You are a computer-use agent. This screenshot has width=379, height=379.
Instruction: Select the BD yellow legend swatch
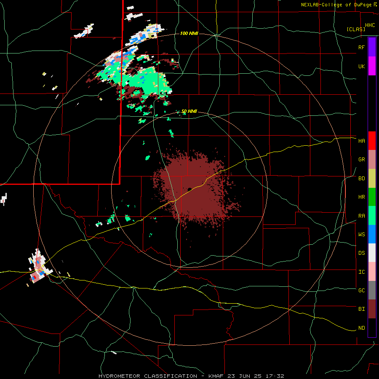[x=372, y=179]
